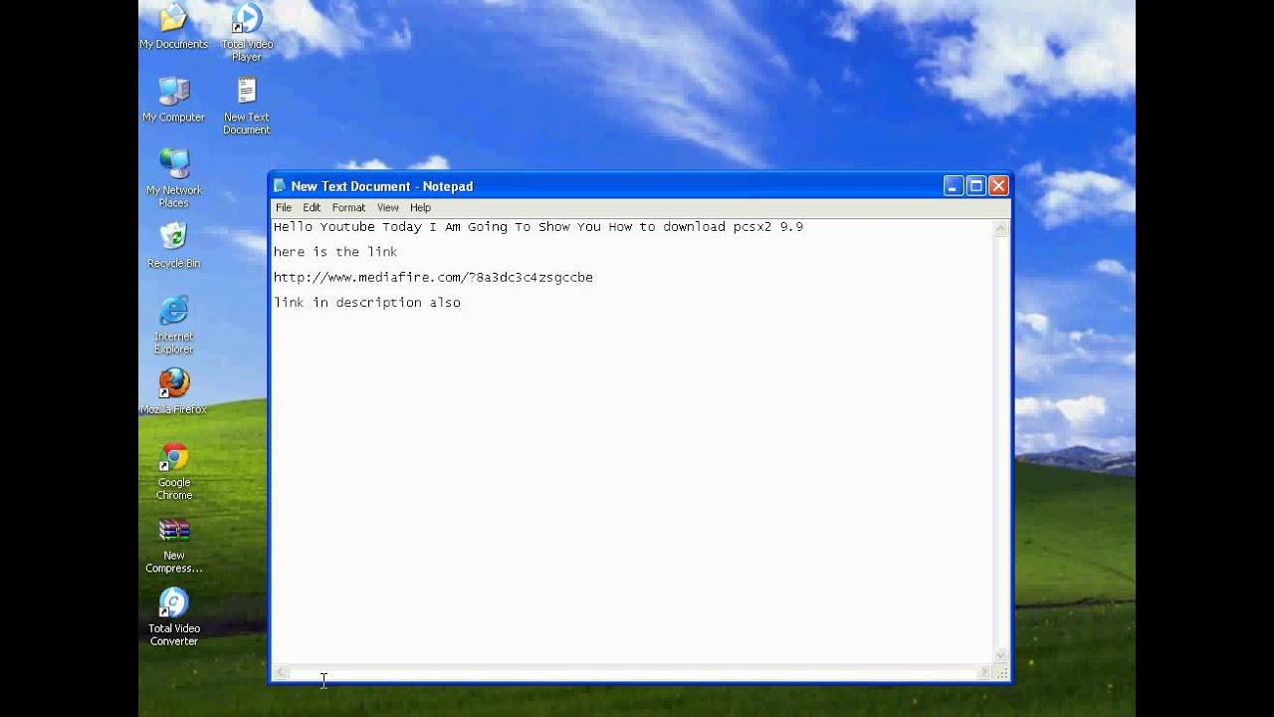The image size is (1274, 717).
Task: Select Google Chrome desktop shortcut
Action: click(x=174, y=471)
